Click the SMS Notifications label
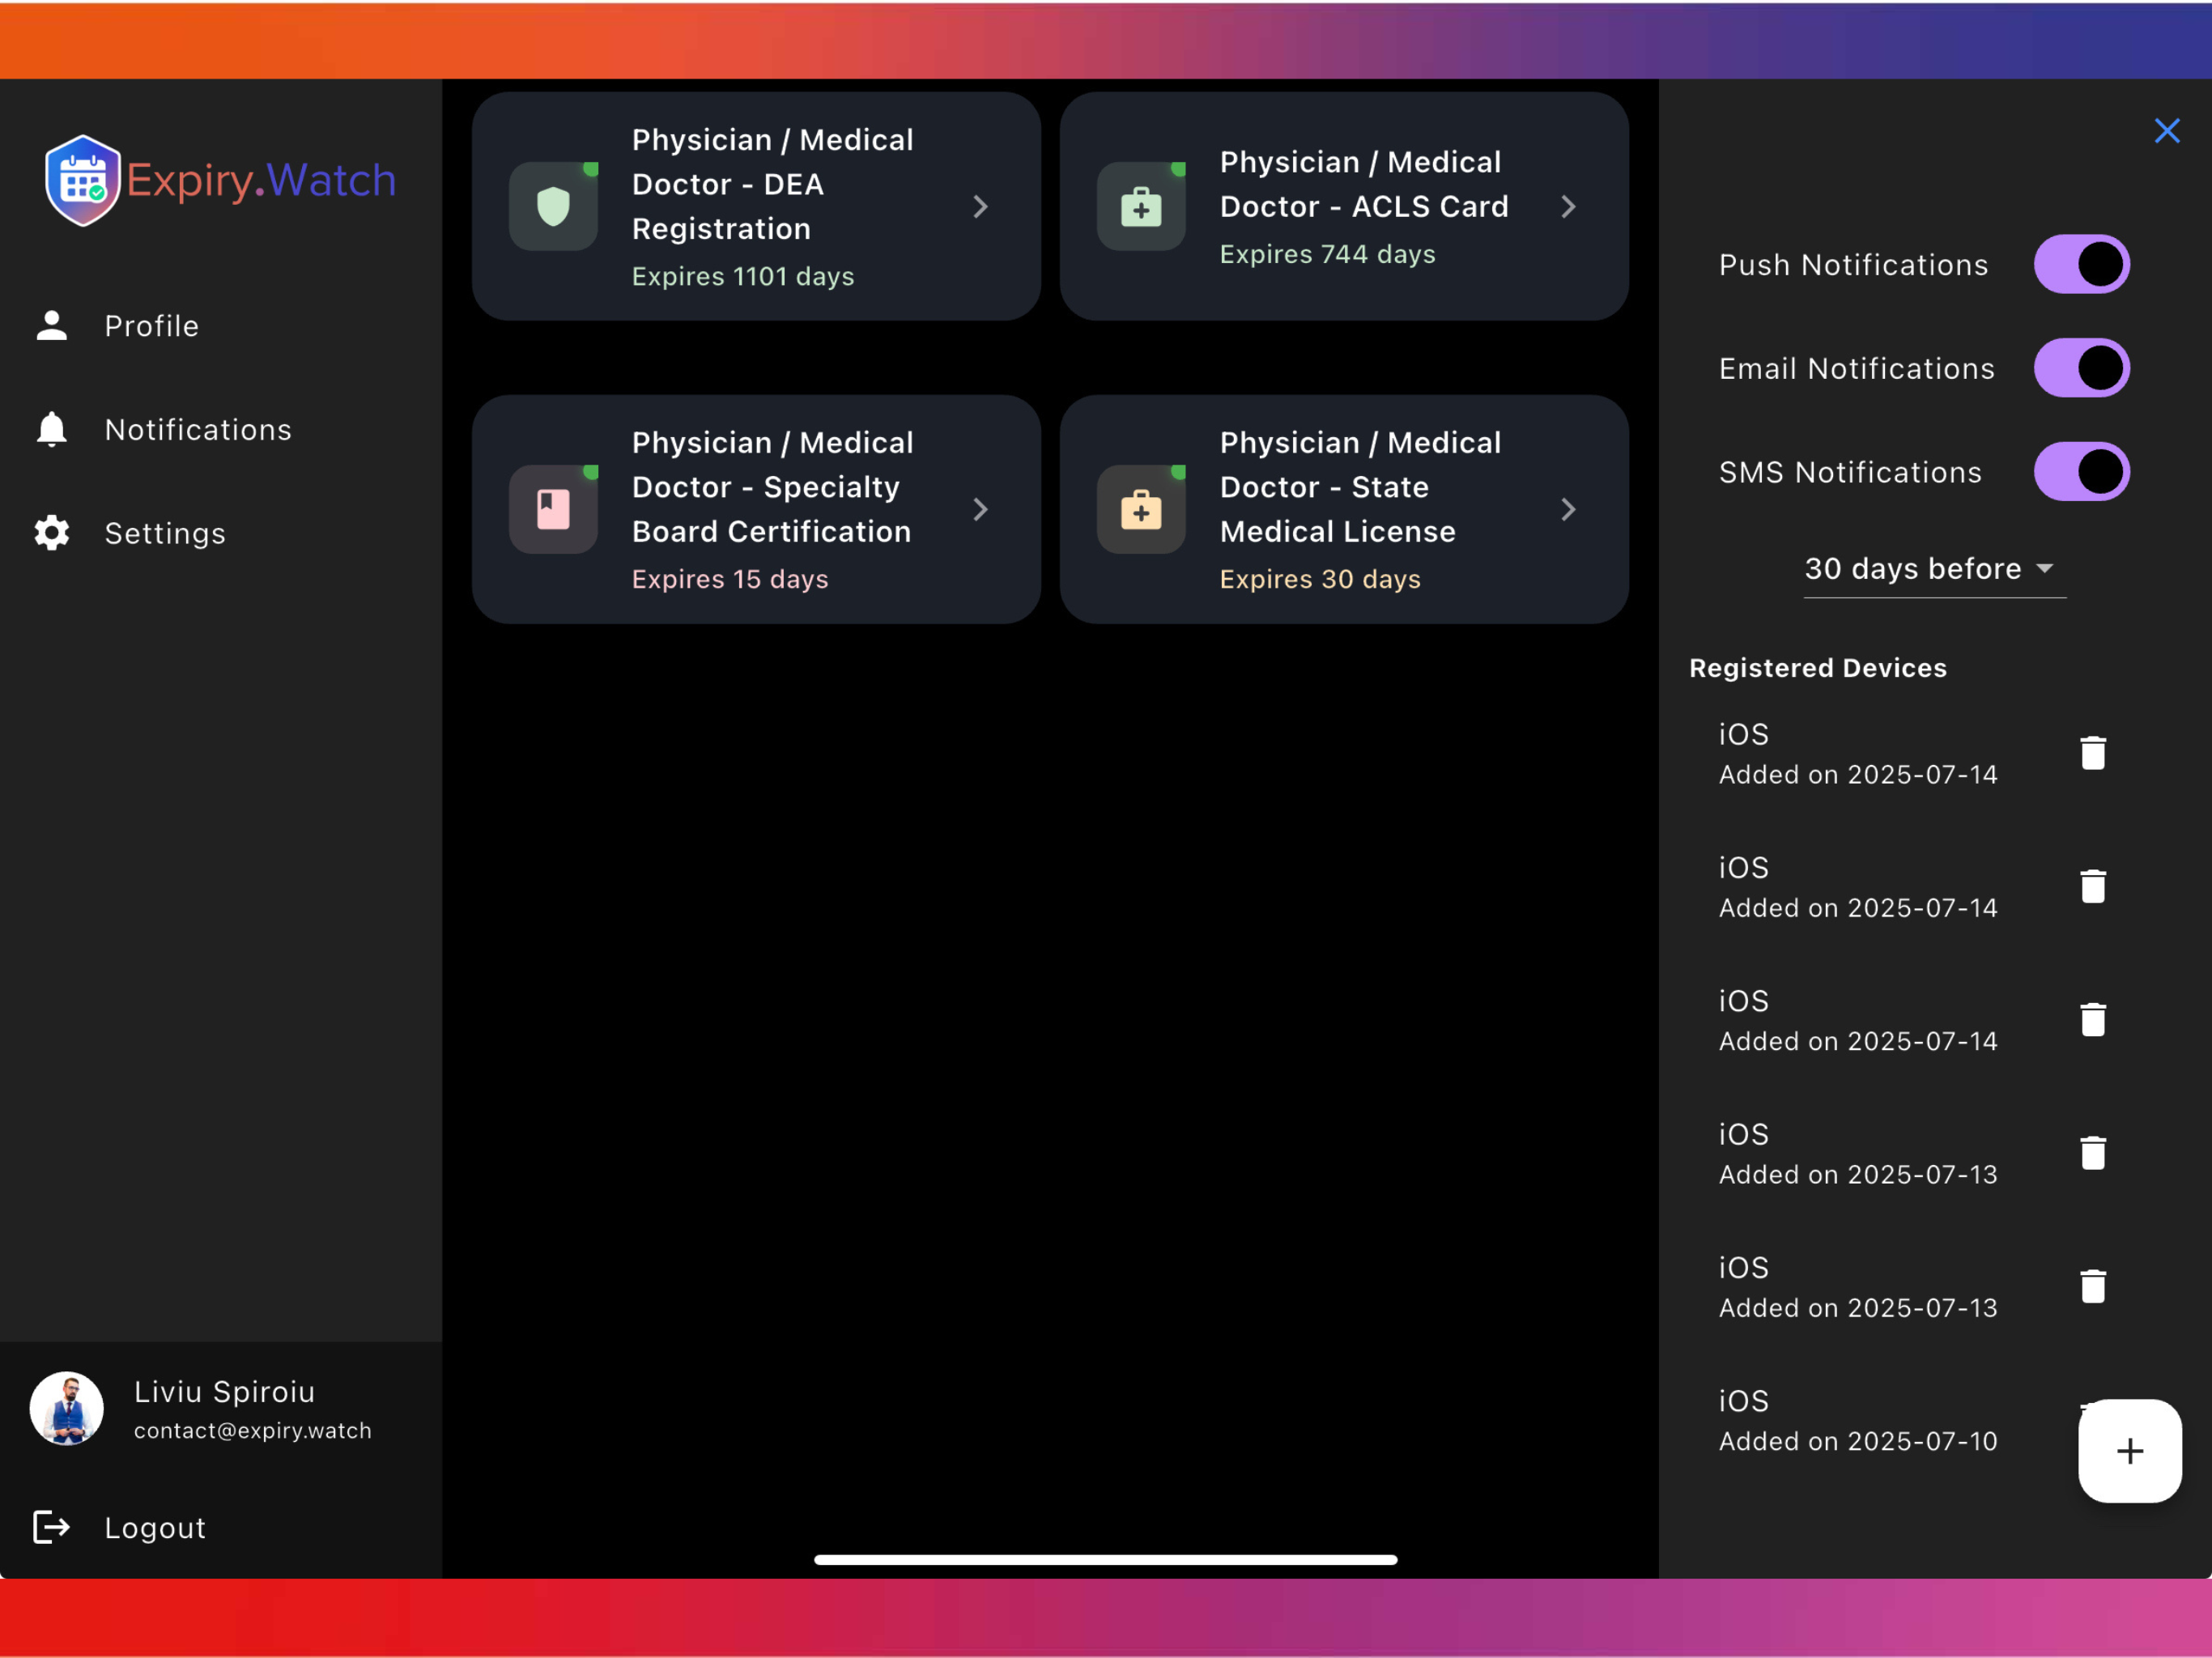Viewport: 2212px width, 1658px height. coord(1850,472)
